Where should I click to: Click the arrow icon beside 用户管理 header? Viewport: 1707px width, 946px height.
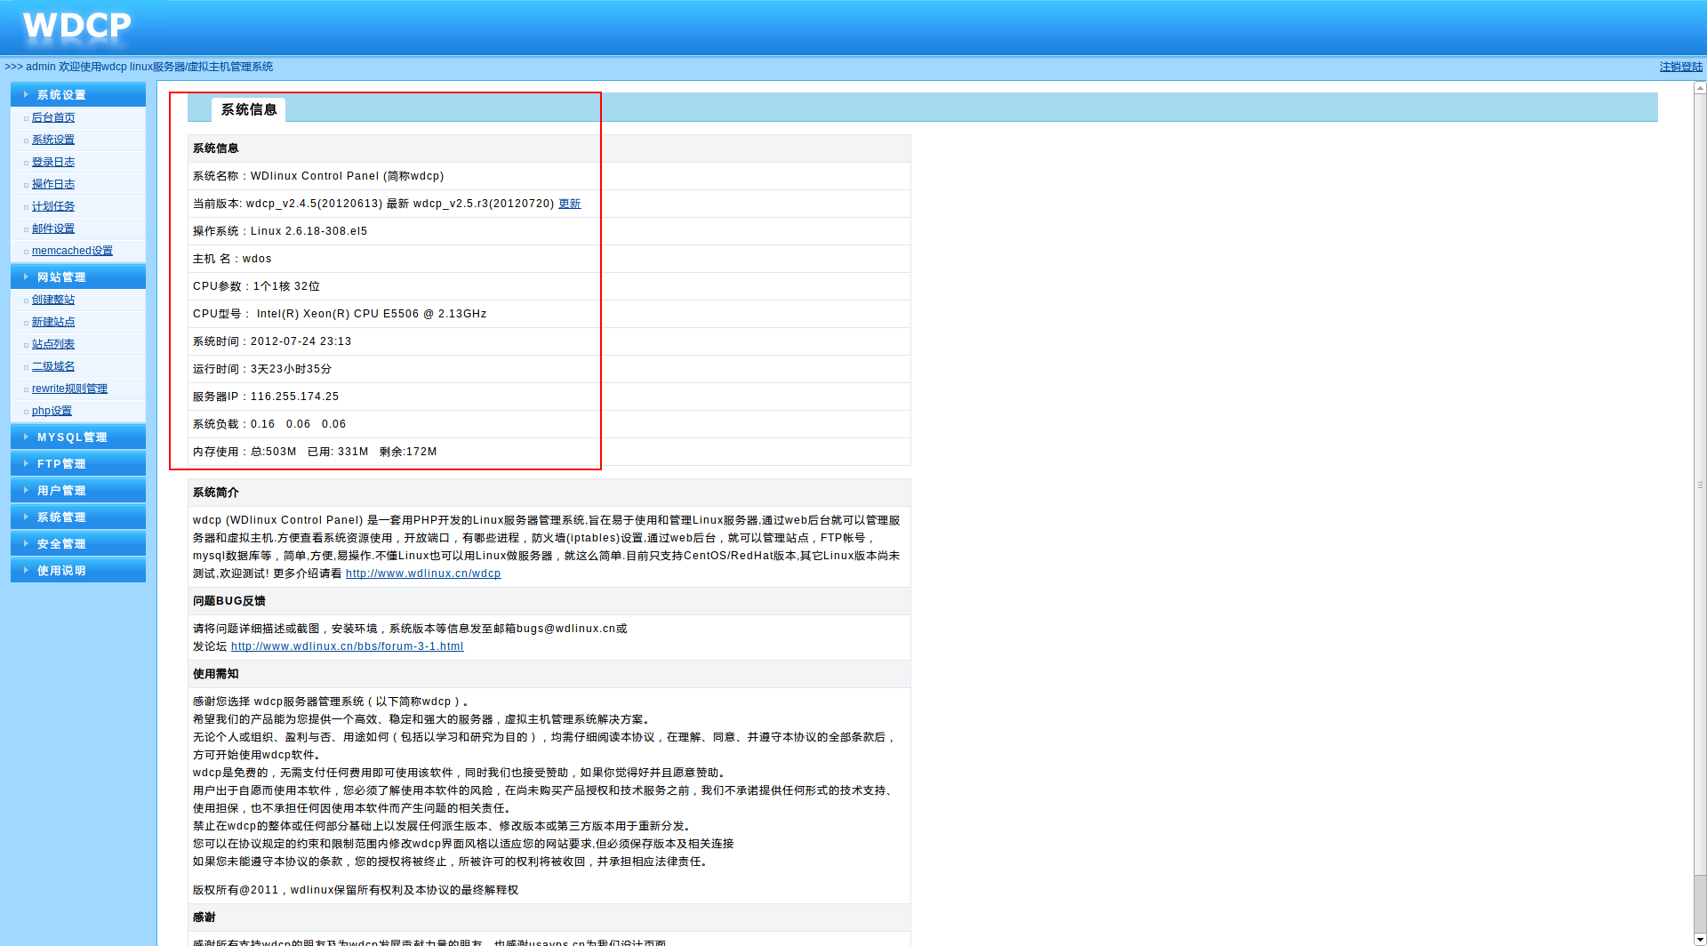coord(25,490)
